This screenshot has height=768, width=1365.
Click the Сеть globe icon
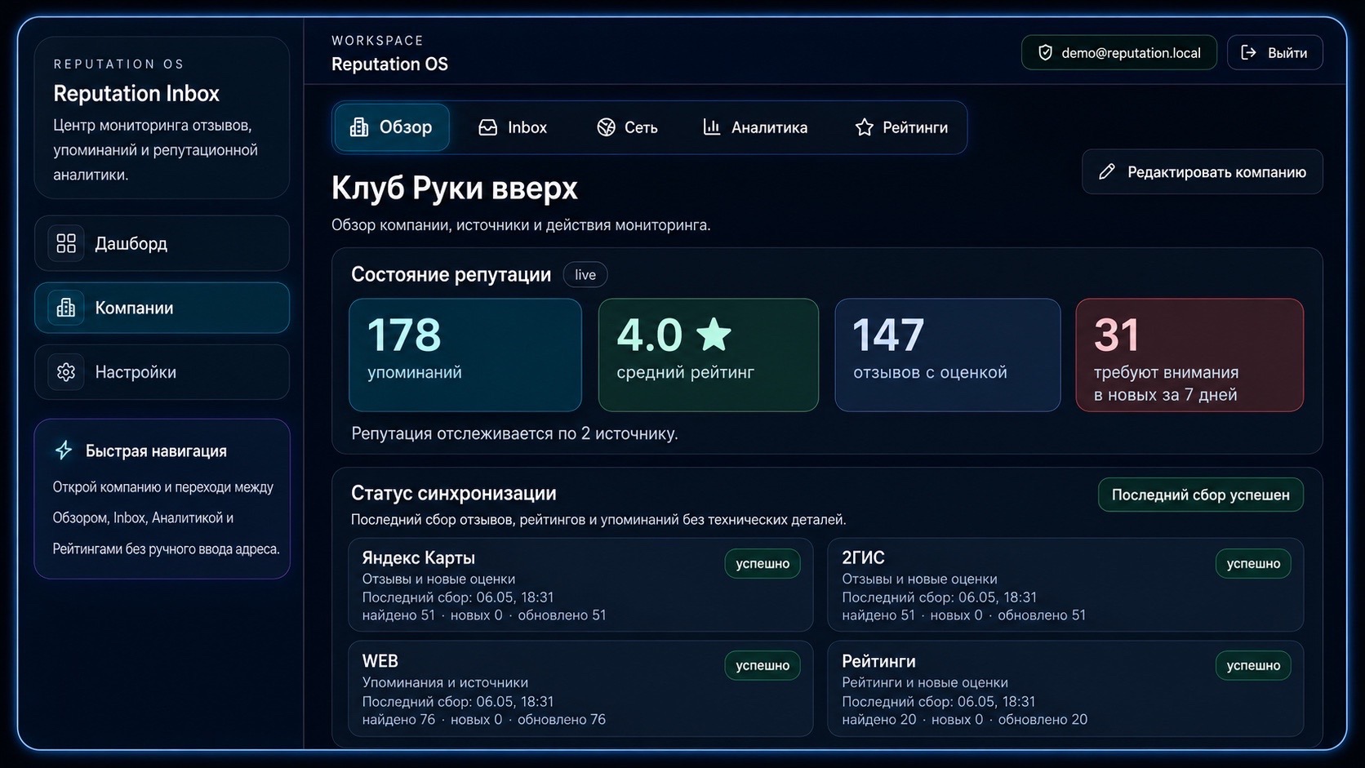(x=606, y=127)
